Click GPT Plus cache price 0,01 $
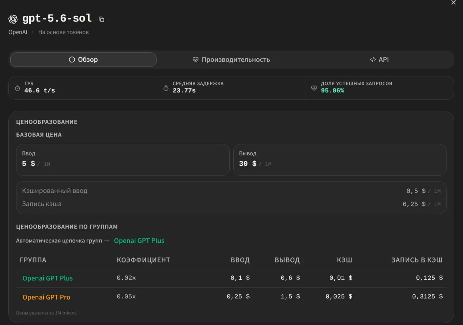Viewport: 463px width, 325px height. point(341,278)
